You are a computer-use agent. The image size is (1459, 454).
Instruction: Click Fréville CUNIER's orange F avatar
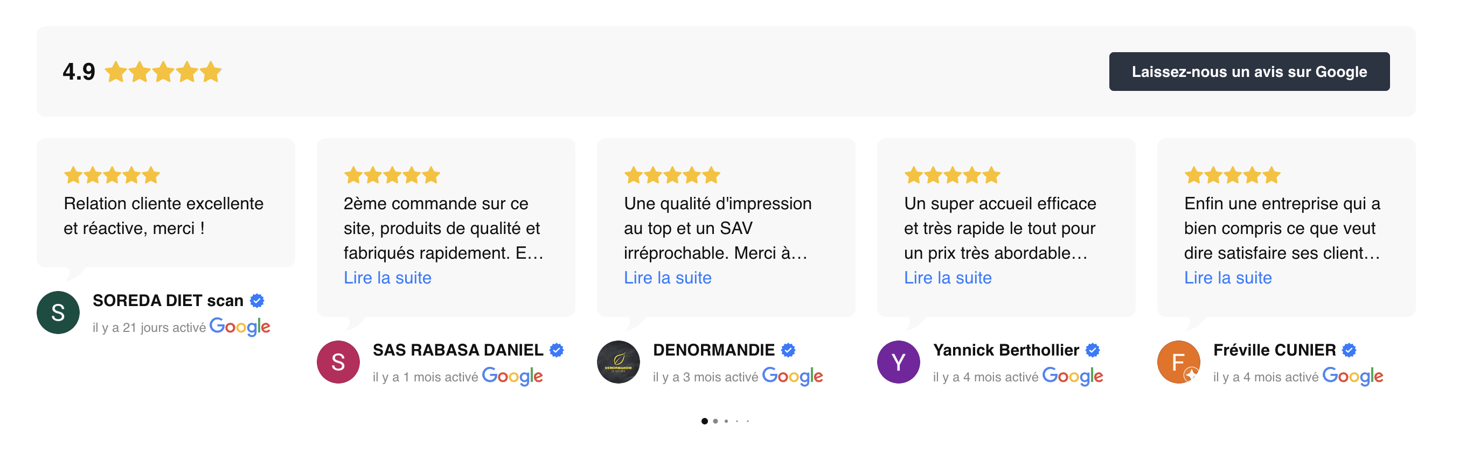1178,362
